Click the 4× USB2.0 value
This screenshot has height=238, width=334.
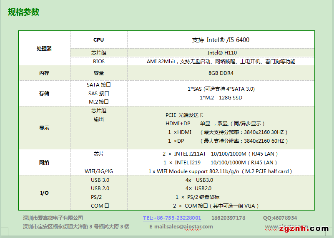[x=198, y=188]
